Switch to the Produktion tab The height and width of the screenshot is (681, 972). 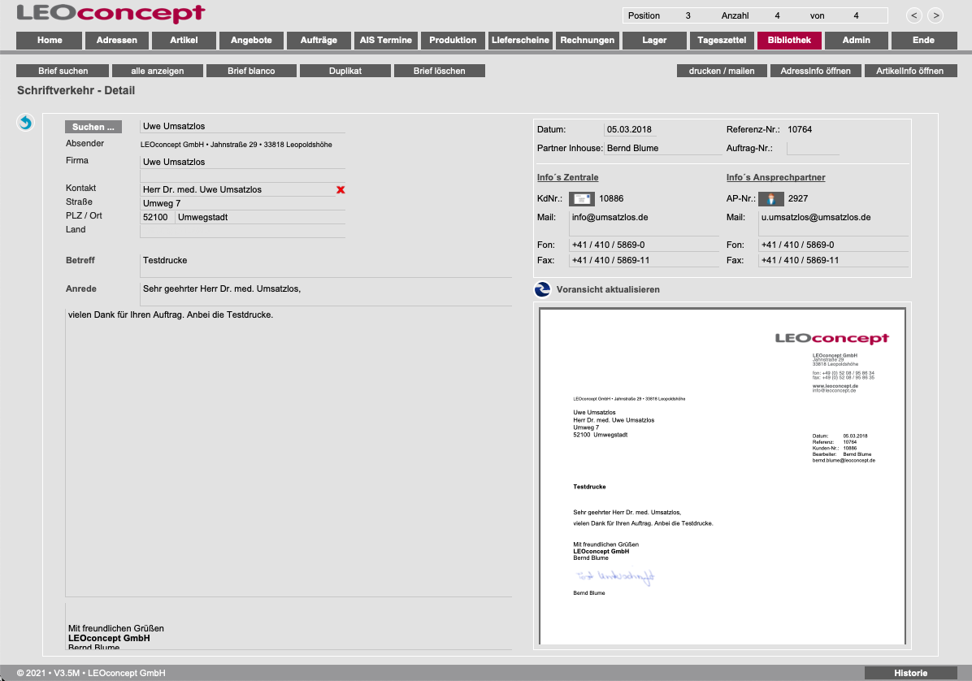click(453, 41)
